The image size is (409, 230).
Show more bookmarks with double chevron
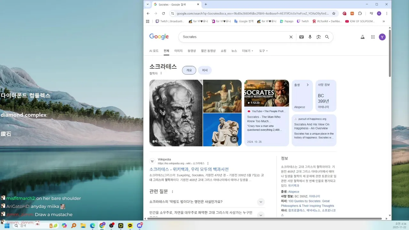(383, 21)
